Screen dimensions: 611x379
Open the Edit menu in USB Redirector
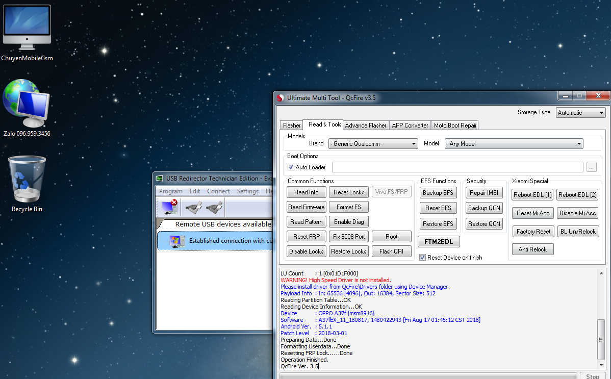point(195,191)
